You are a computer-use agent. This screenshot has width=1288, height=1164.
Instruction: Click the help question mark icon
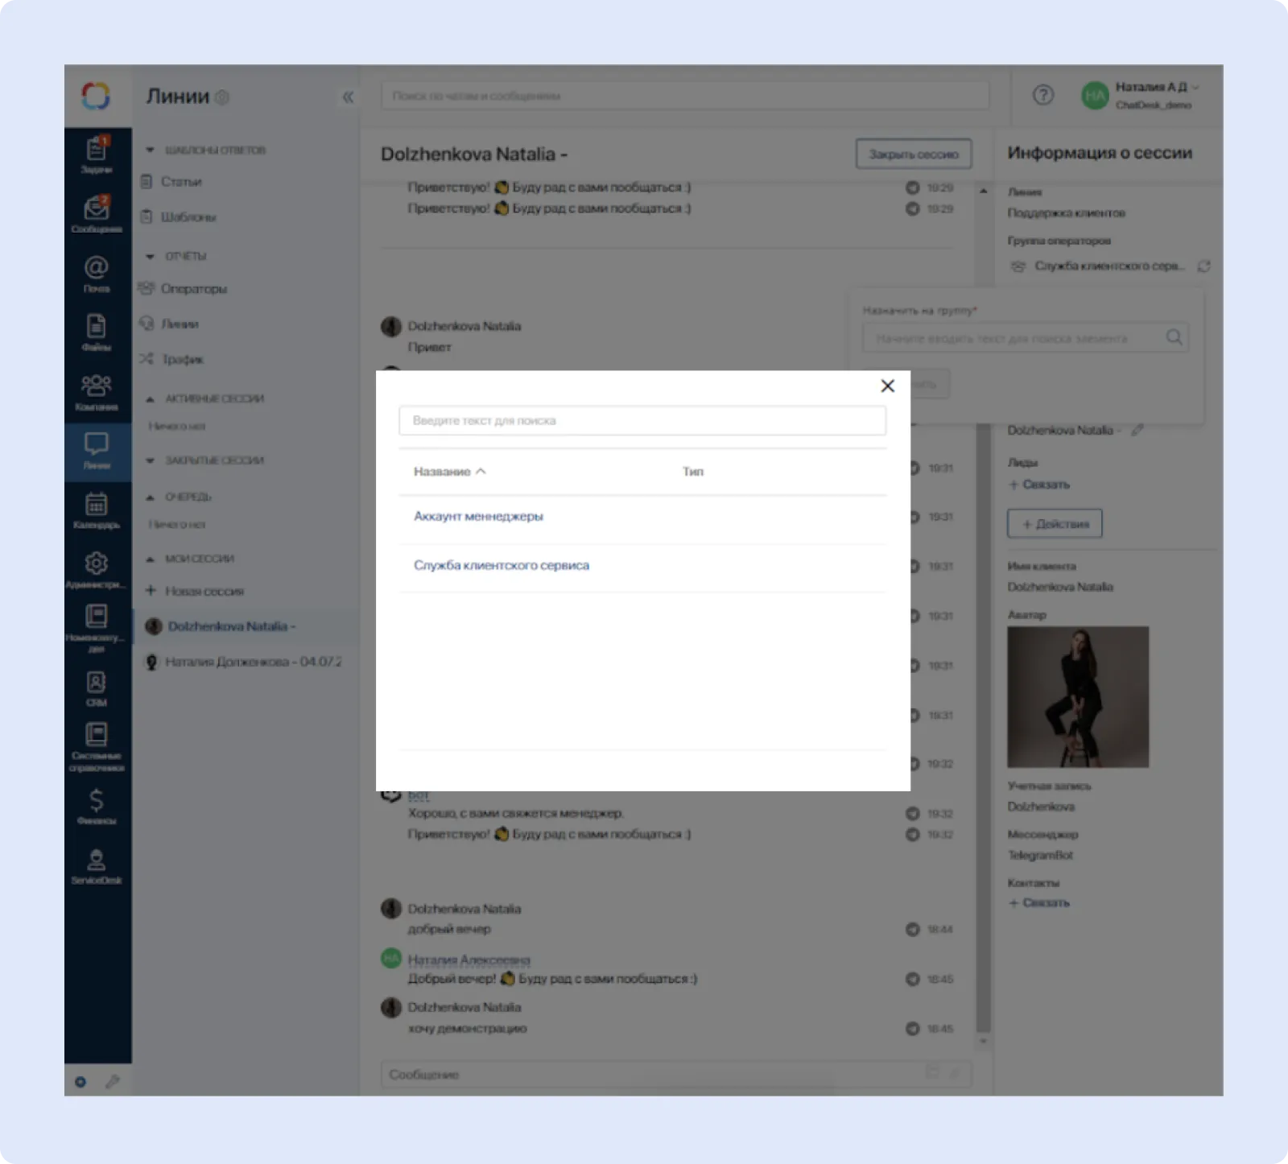1042,96
